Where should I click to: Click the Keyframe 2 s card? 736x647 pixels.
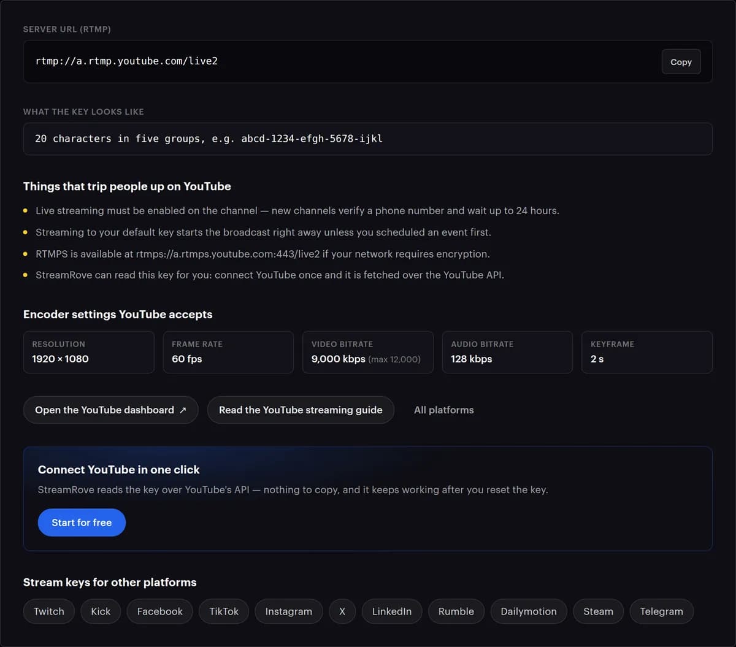(x=647, y=352)
